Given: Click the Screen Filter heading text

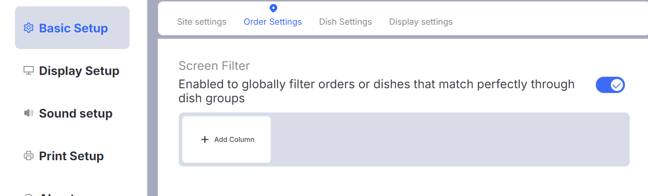Looking at the screenshot, I should pyautogui.click(x=214, y=66).
